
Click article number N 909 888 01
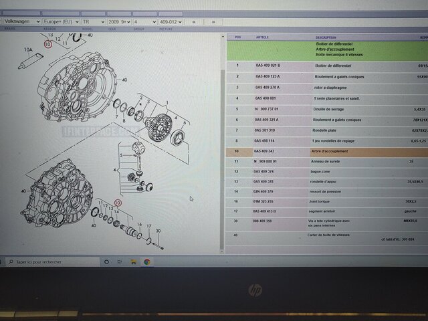pyautogui.click(x=265, y=161)
